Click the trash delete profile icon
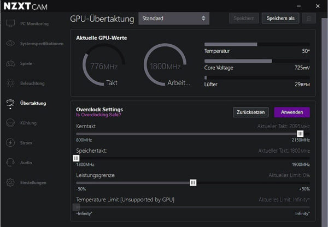The width and height of the screenshot is (328, 227). [x=308, y=19]
